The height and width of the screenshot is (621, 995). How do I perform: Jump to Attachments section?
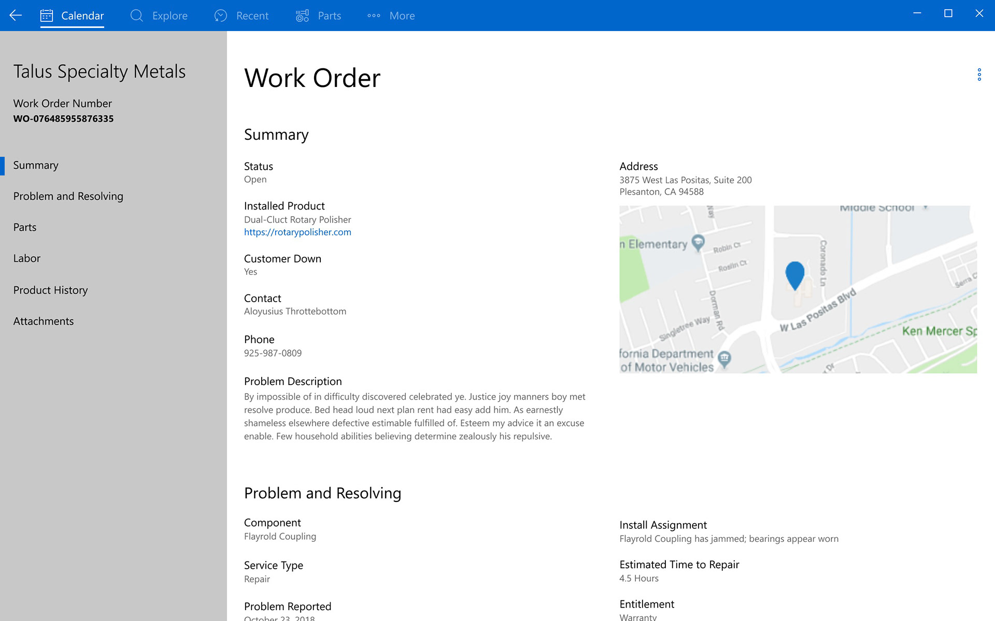[x=44, y=321]
